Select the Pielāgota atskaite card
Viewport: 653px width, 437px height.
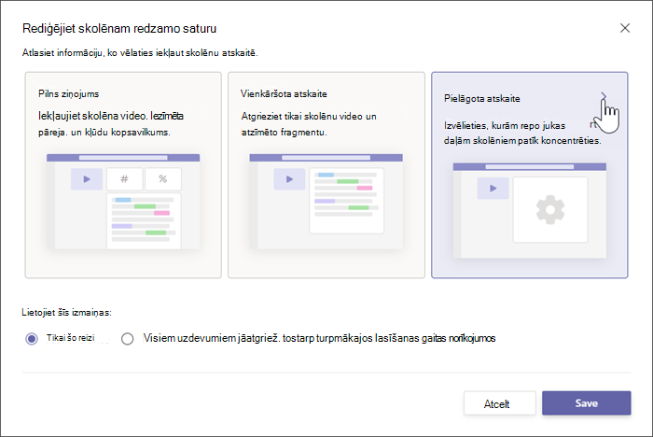pos(529,175)
